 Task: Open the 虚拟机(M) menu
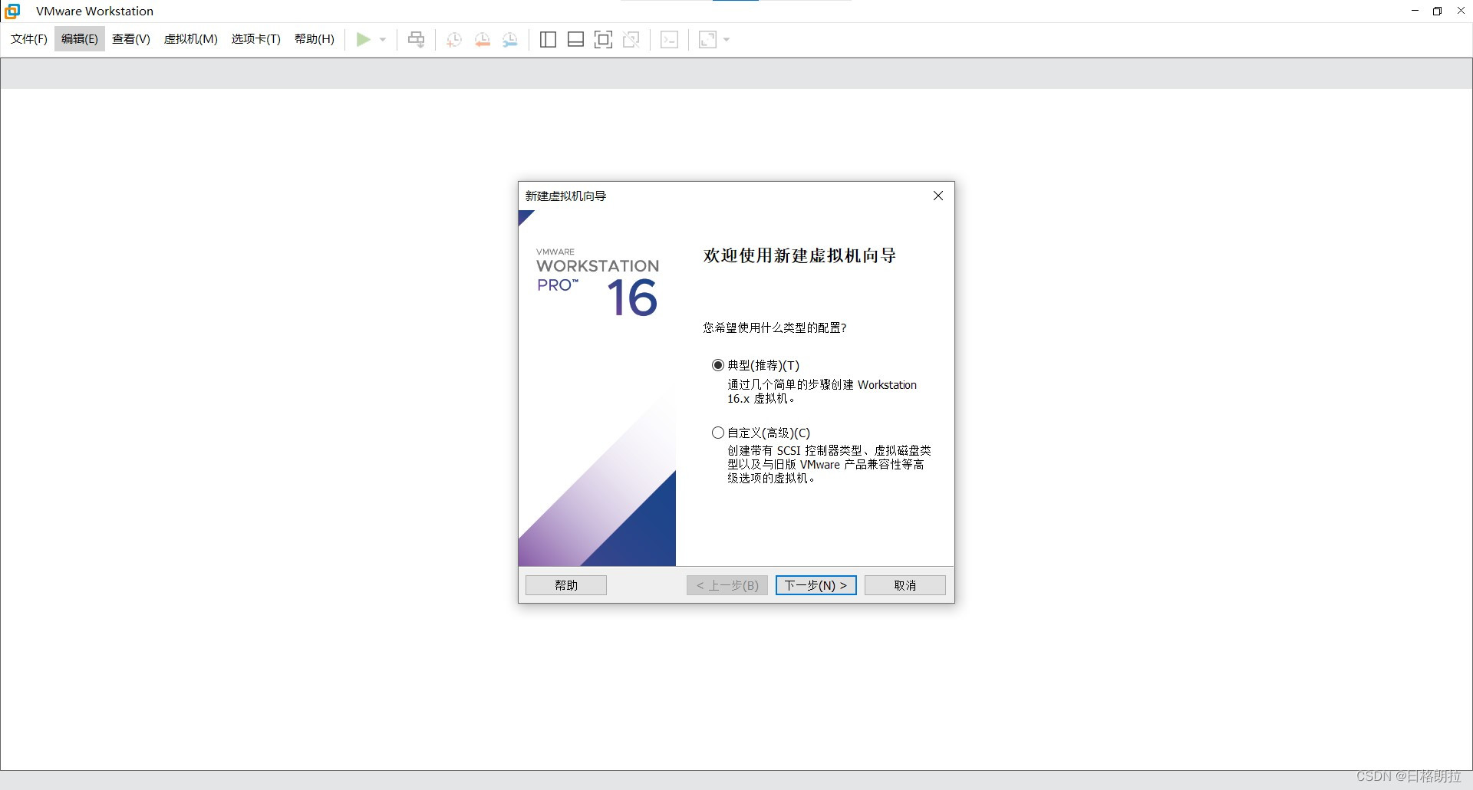click(191, 39)
